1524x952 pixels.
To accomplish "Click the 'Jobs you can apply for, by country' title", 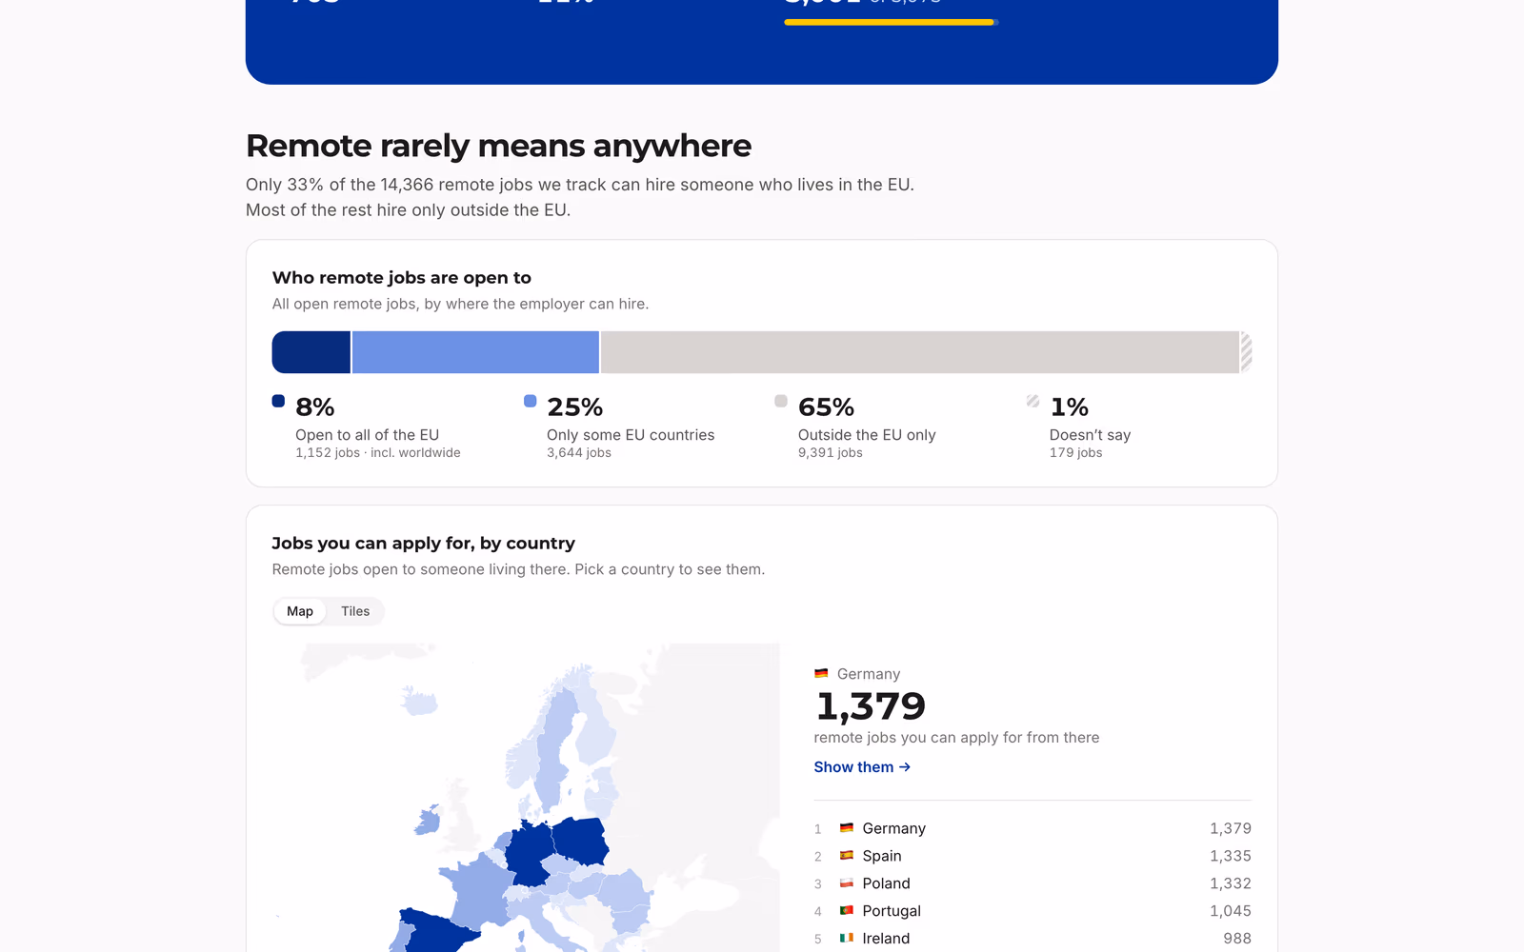I will [x=424, y=544].
